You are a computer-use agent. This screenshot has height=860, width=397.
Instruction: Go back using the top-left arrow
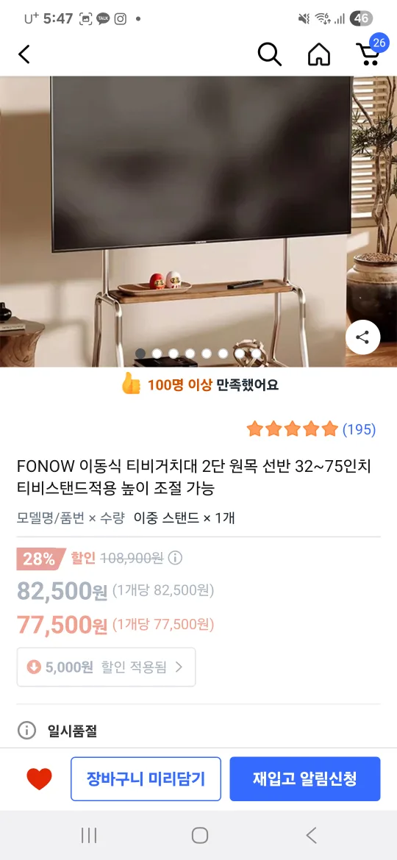tap(24, 54)
